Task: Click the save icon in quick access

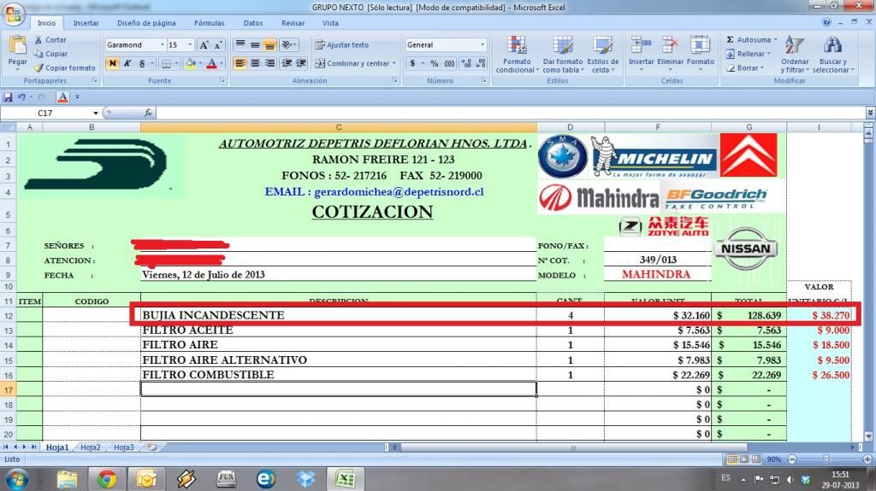Action: click(8, 97)
